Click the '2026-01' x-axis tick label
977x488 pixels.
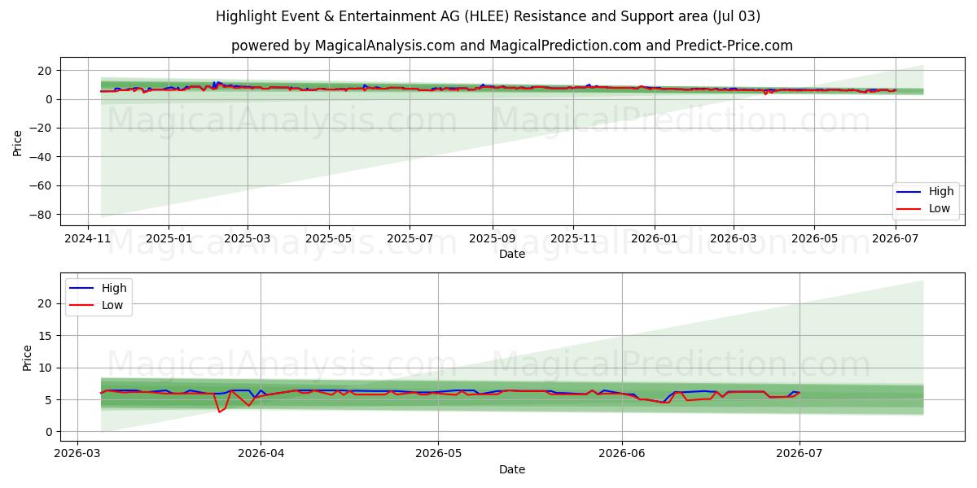654,239
